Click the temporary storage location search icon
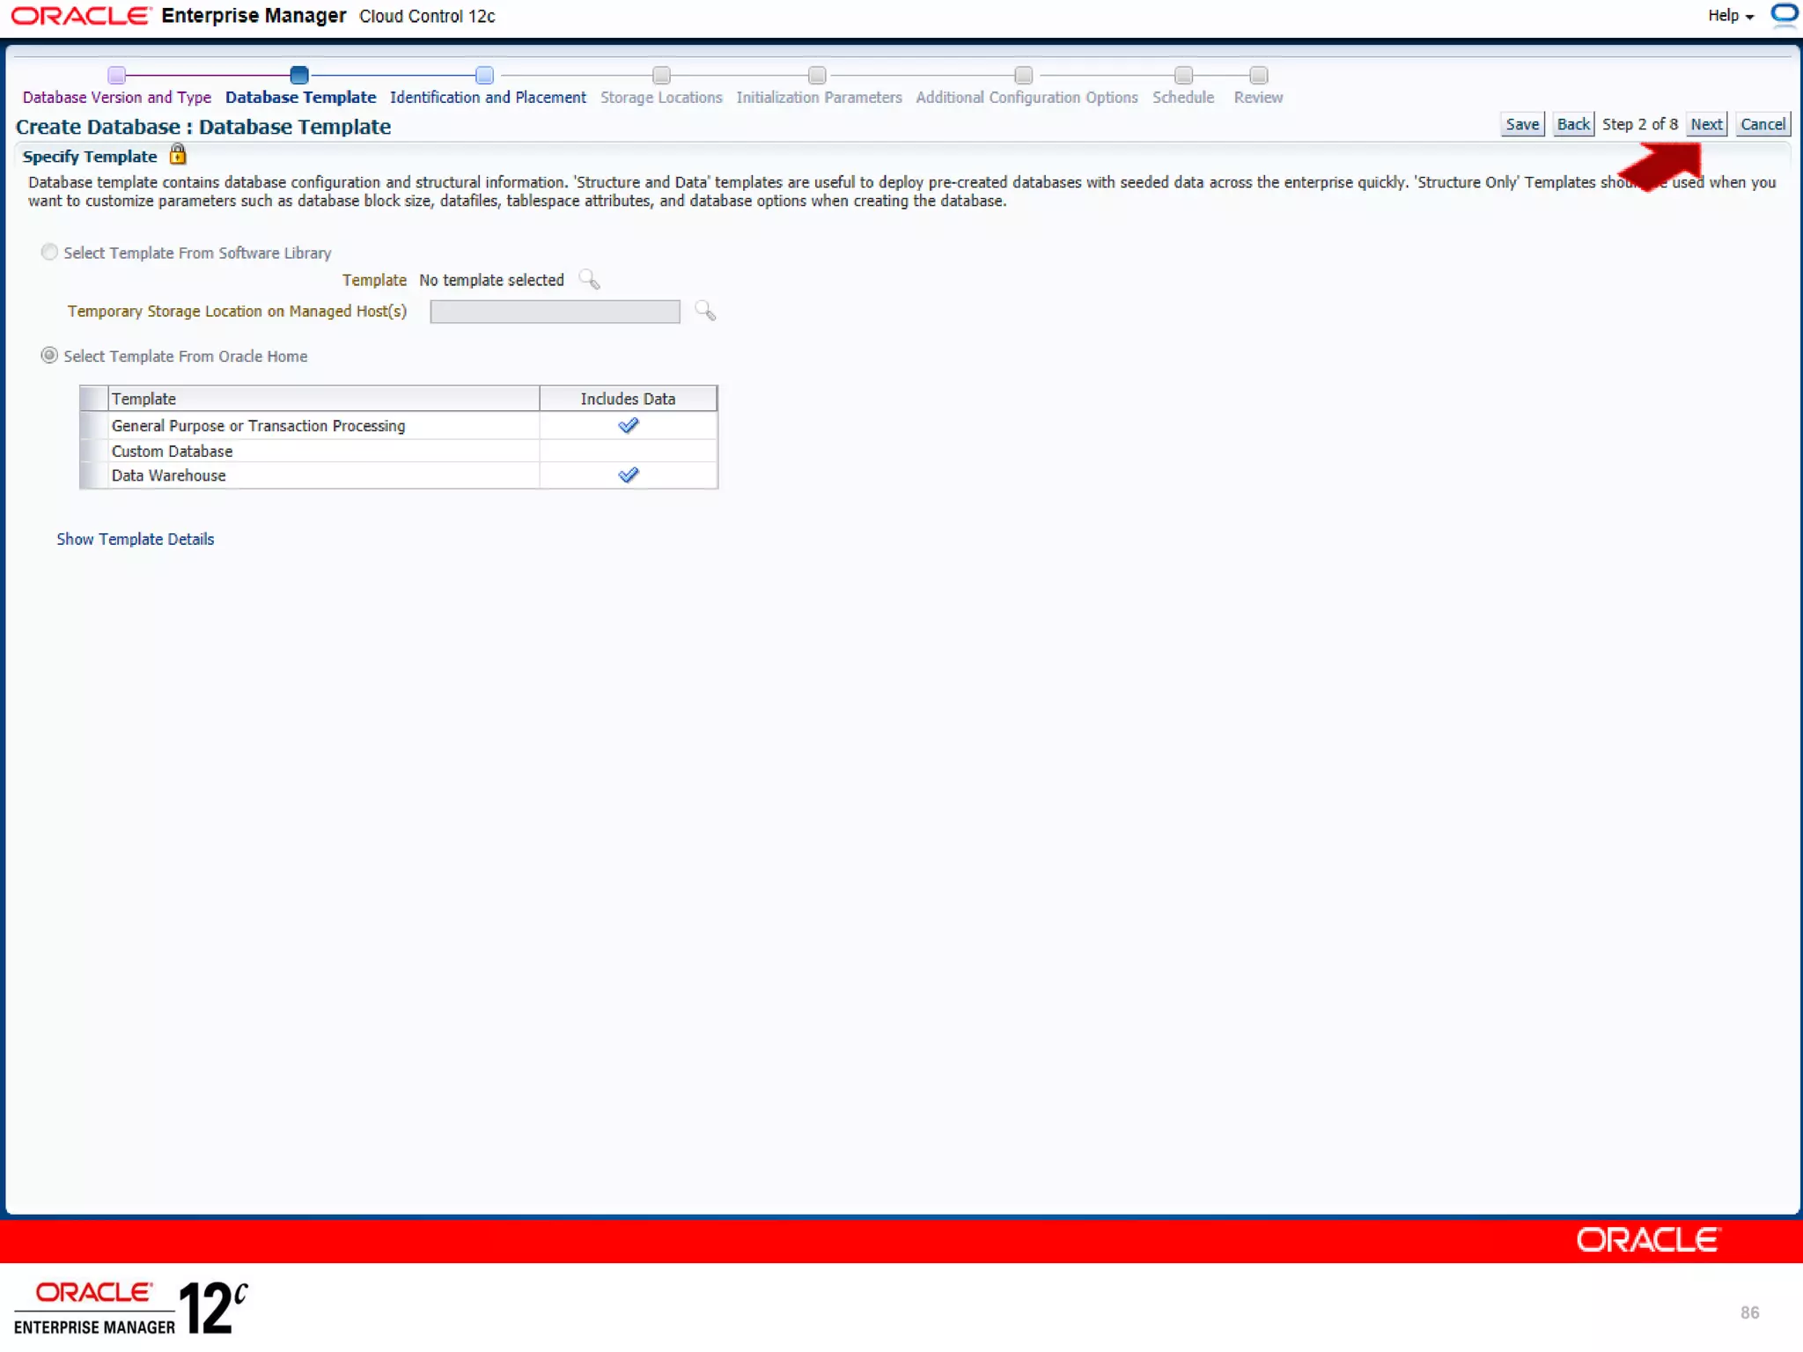1803x1352 pixels. 705,311
